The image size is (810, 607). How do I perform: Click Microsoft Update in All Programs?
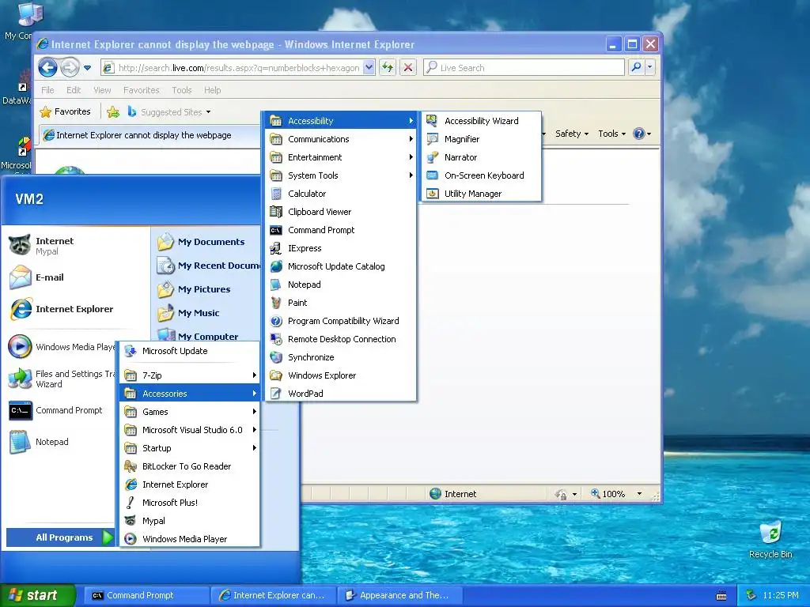click(x=190, y=351)
